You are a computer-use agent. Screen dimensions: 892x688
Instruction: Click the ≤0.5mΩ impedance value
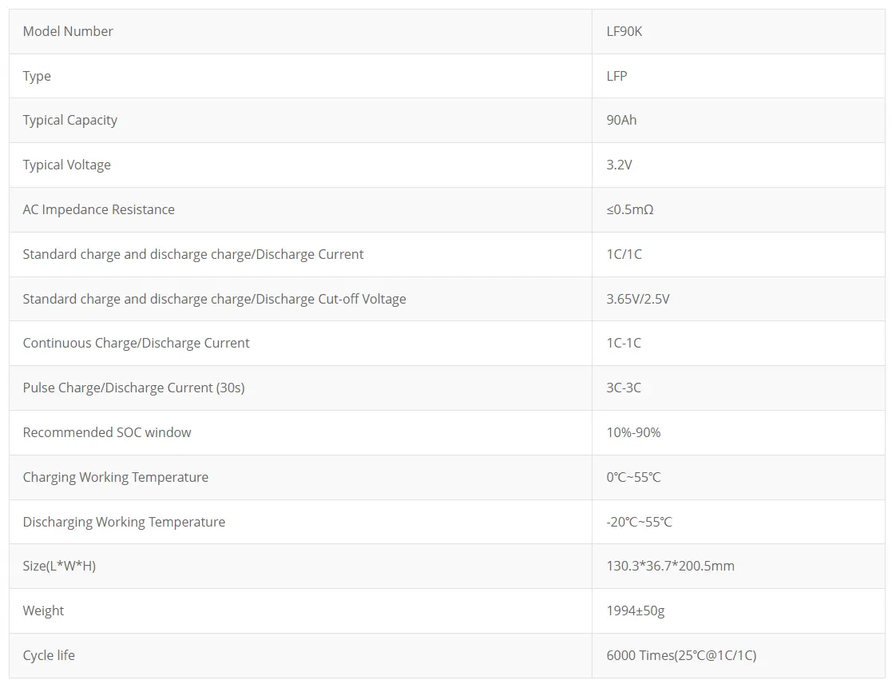pyautogui.click(x=630, y=209)
